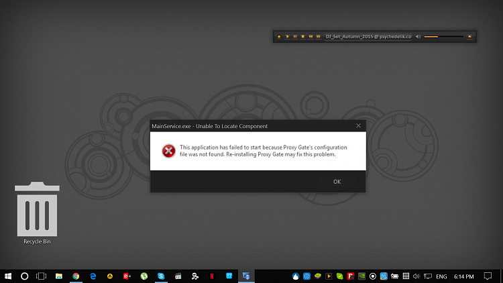The height and width of the screenshot is (283, 503).
Task: Close the MainService.exe error dialog
Action: click(x=358, y=126)
